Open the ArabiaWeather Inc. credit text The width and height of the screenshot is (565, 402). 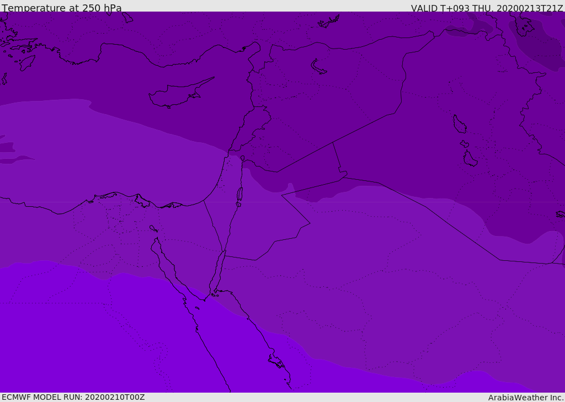[x=526, y=398]
